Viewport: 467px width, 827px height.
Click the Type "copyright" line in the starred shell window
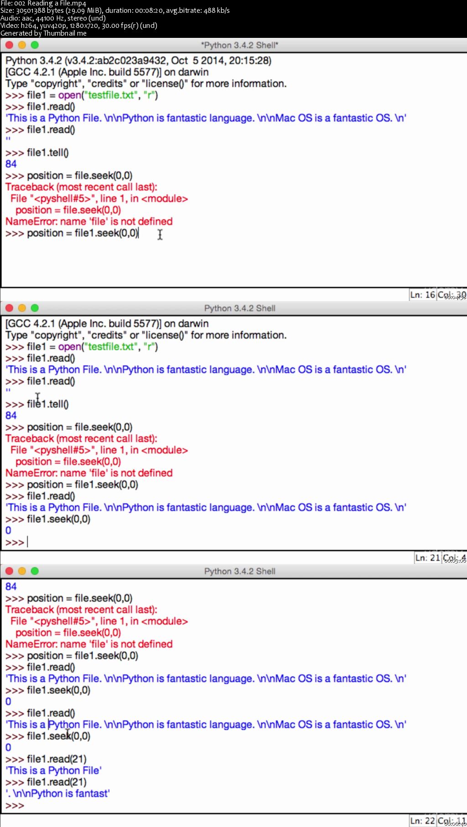146,84
